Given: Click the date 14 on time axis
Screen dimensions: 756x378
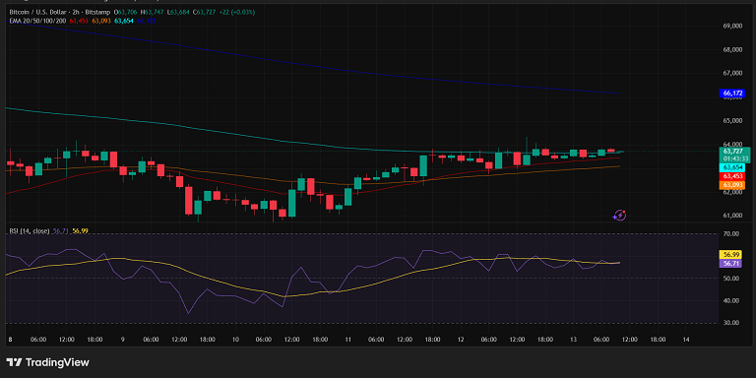Looking at the screenshot, I should point(686,340).
